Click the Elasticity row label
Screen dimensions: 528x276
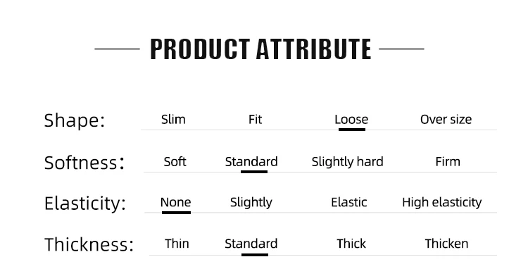[x=85, y=203]
